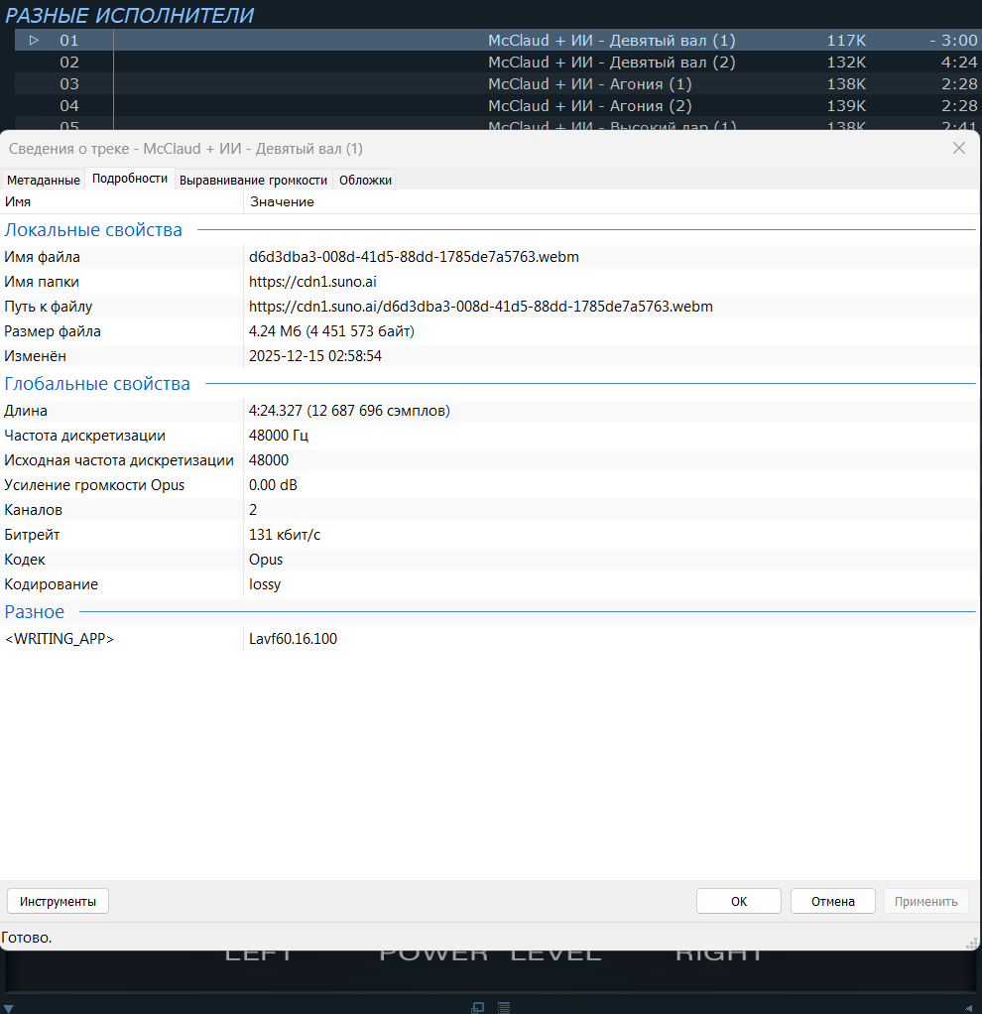The image size is (982, 1014).
Task: Click the Значение column header
Action: point(282,201)
